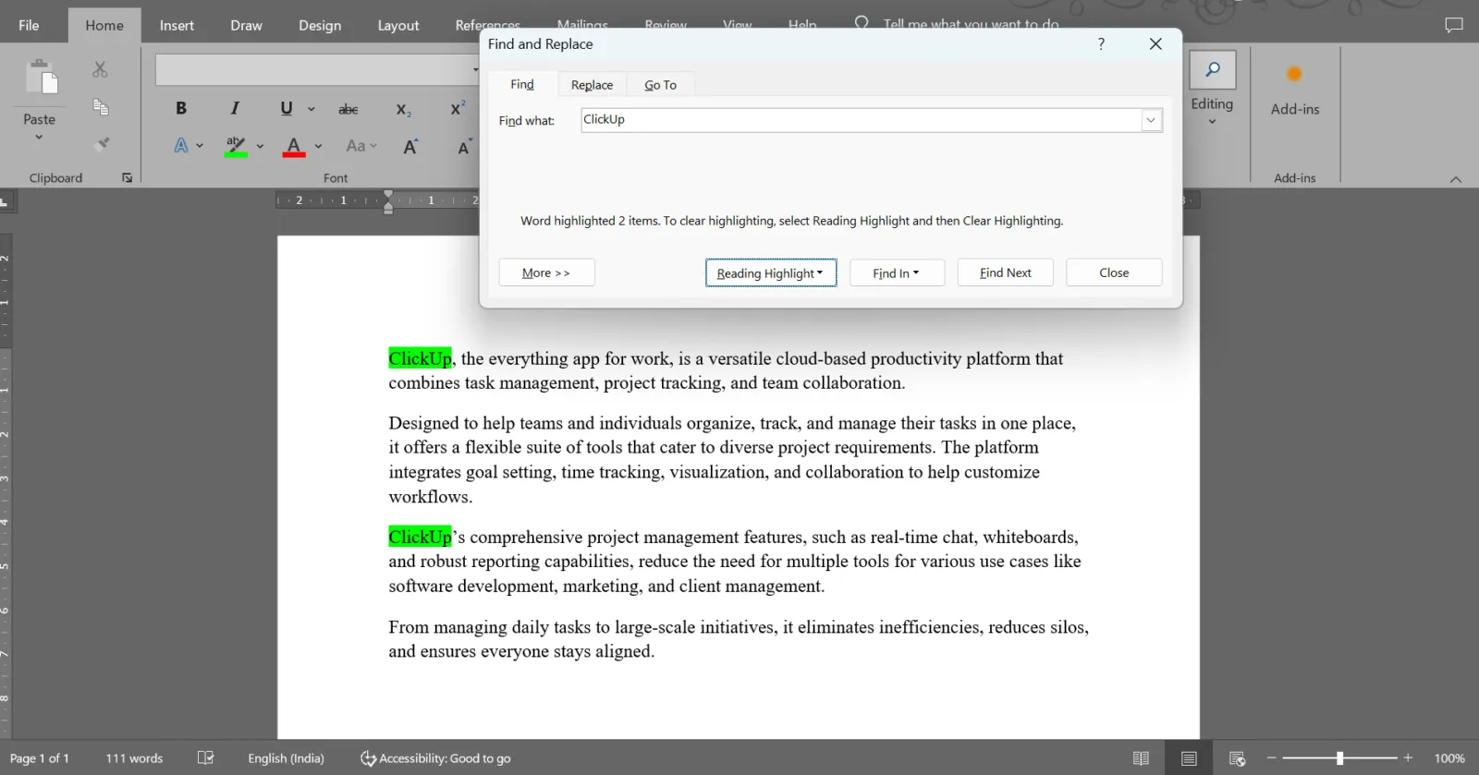Viewport: 1479px width, 775px height.
Task: Open the Change Case Aa dropdown
Action: (361, 145)
